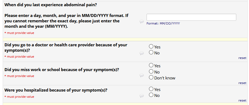Select Yes for going to a doctor
249x105 pixels.
tap(151, 47)
